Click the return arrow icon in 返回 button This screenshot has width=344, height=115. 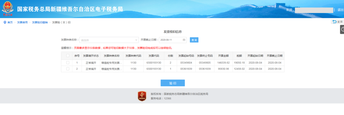334,22
